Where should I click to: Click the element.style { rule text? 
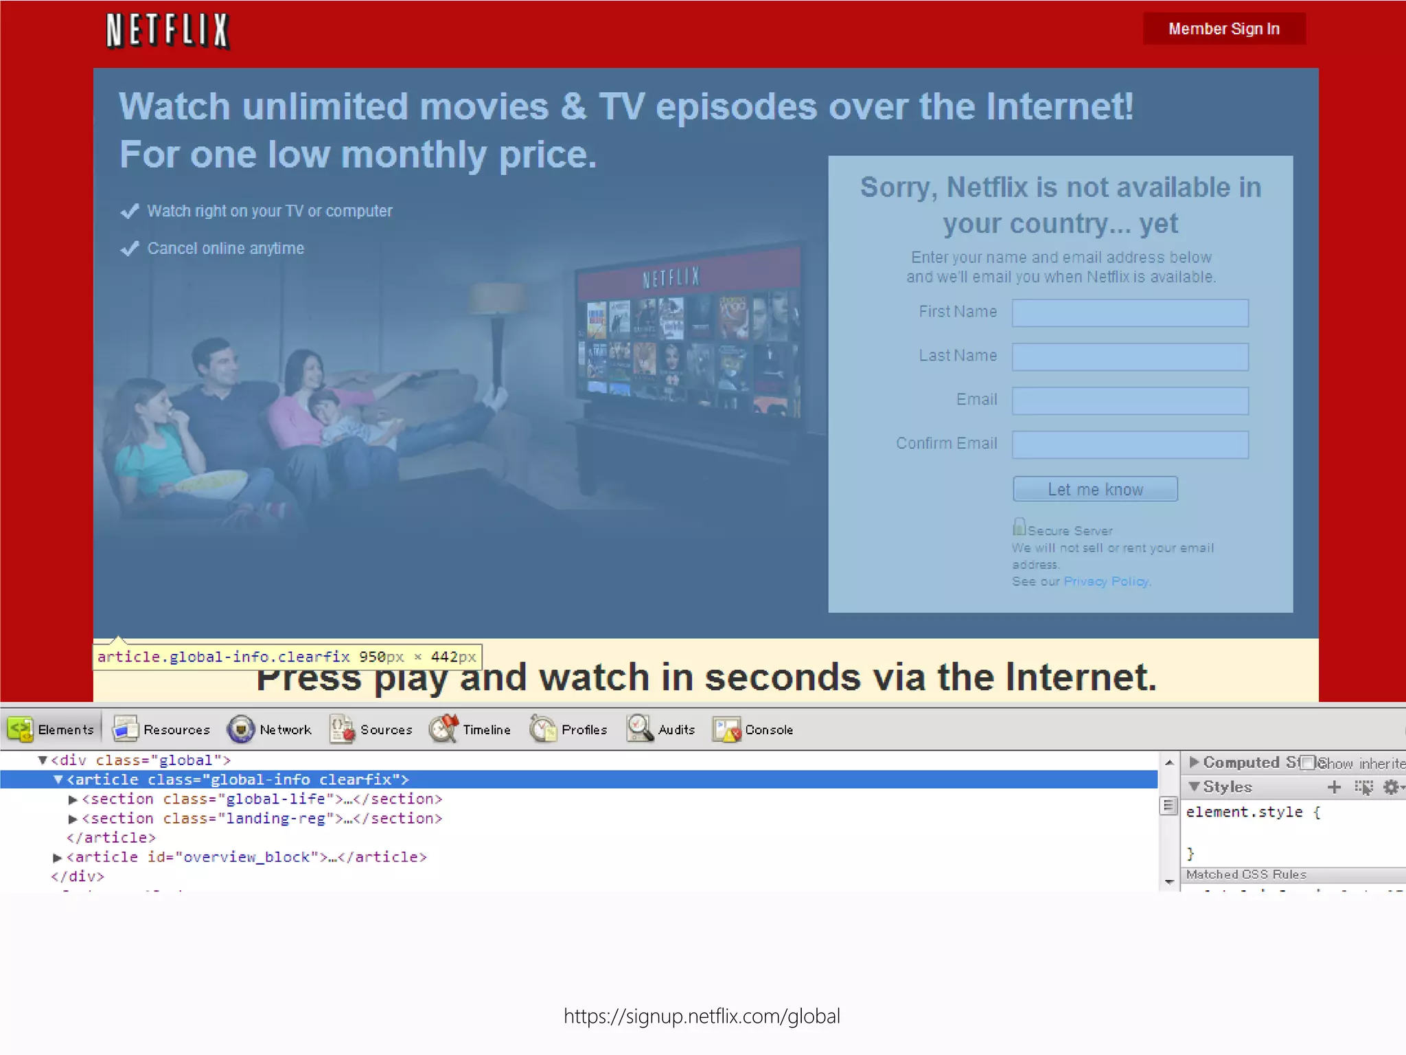1253,812
